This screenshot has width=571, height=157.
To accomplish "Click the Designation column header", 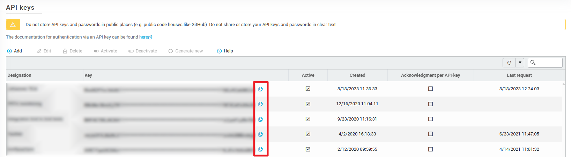I will click(x=20, y=75).
